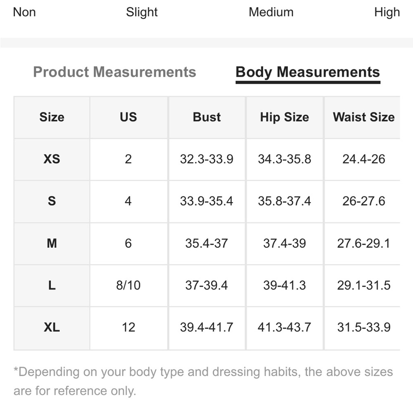Switch to Product Measurements tab
This screenshot has height=413, width=413.
coord(114,72)
